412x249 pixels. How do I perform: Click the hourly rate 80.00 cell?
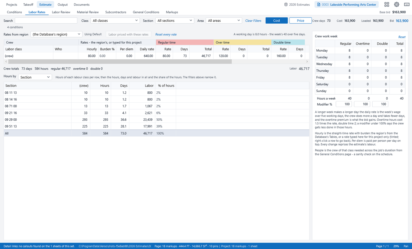coord(88,56)
